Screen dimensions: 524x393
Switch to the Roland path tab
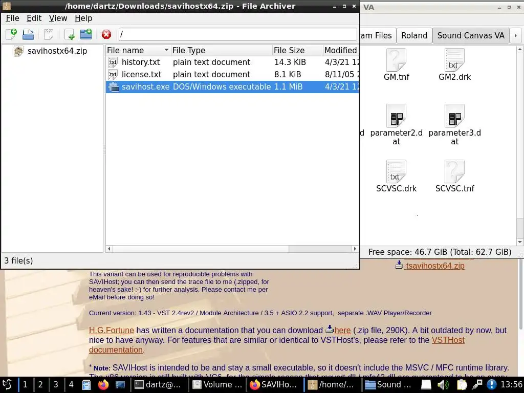[414, 35]
